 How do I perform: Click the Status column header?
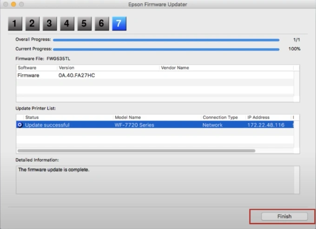tap(32, 118)
